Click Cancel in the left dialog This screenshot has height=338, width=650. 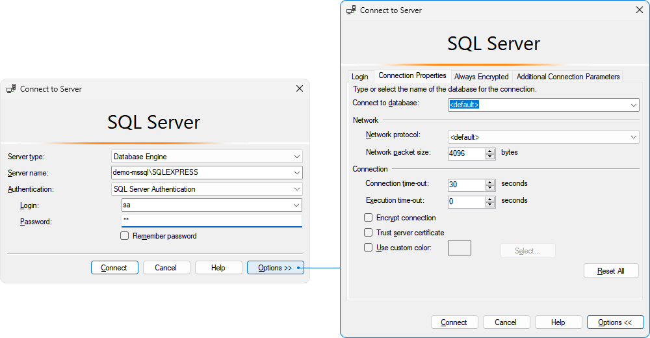[166, 268]
